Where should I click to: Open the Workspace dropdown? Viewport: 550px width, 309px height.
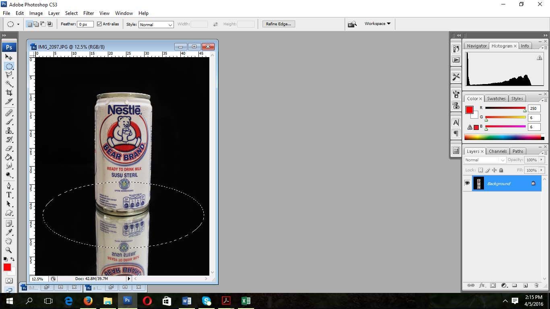(377, 24)
